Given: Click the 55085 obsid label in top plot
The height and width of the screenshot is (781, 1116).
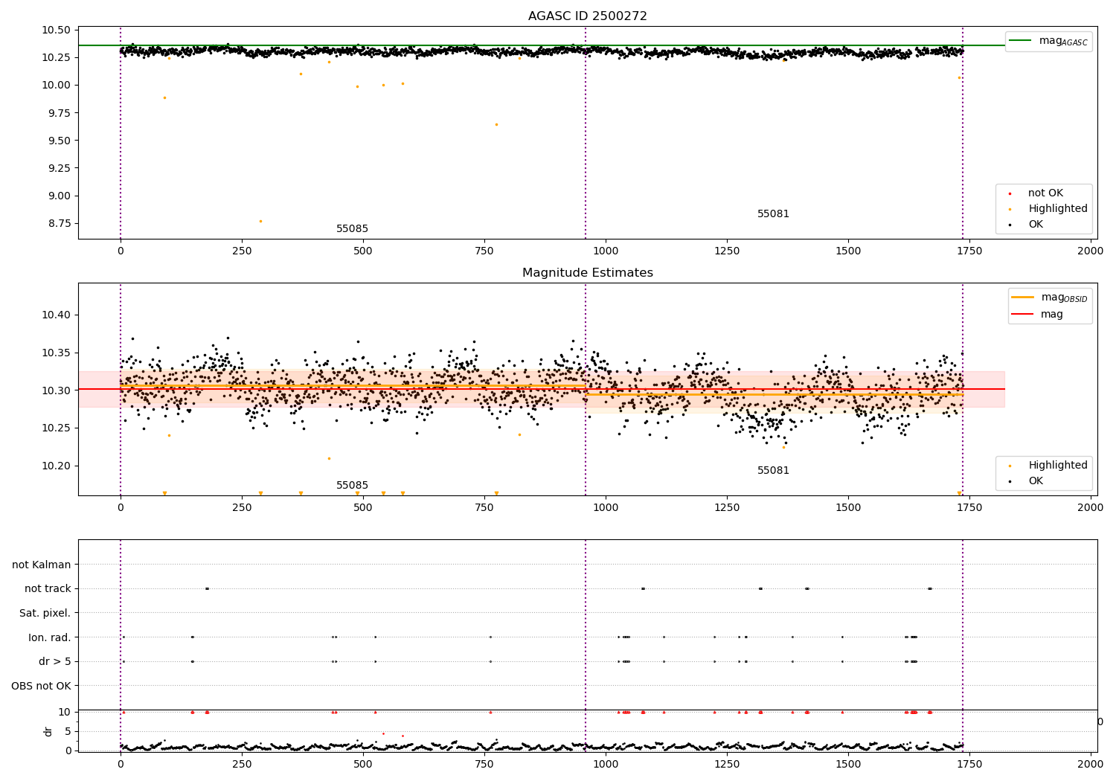Looking at the screenshot, I should [x=352, y=228].
